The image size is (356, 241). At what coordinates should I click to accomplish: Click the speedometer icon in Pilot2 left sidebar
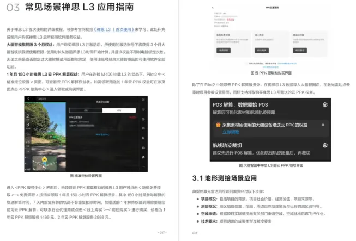[28, 142]
